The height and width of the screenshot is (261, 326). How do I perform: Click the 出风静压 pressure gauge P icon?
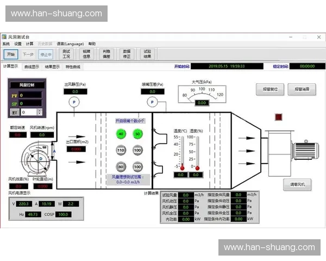pos(75,102)
